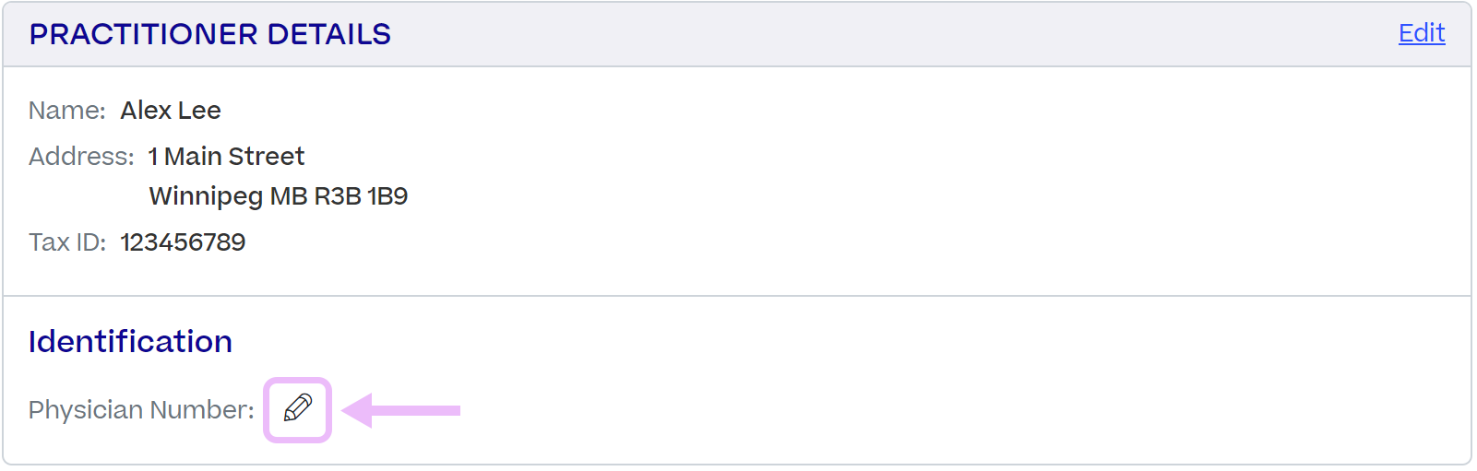This screenshot has height=471, width=1477.
Task: Click the Physician Number: label
Action: [141, 410]
